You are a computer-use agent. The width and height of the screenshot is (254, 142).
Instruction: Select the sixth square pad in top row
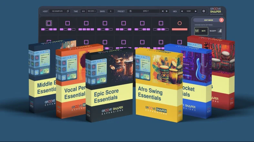point(142,23)
